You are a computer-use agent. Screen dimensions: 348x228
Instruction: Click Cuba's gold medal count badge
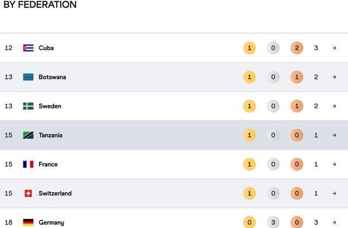[249, 48]
